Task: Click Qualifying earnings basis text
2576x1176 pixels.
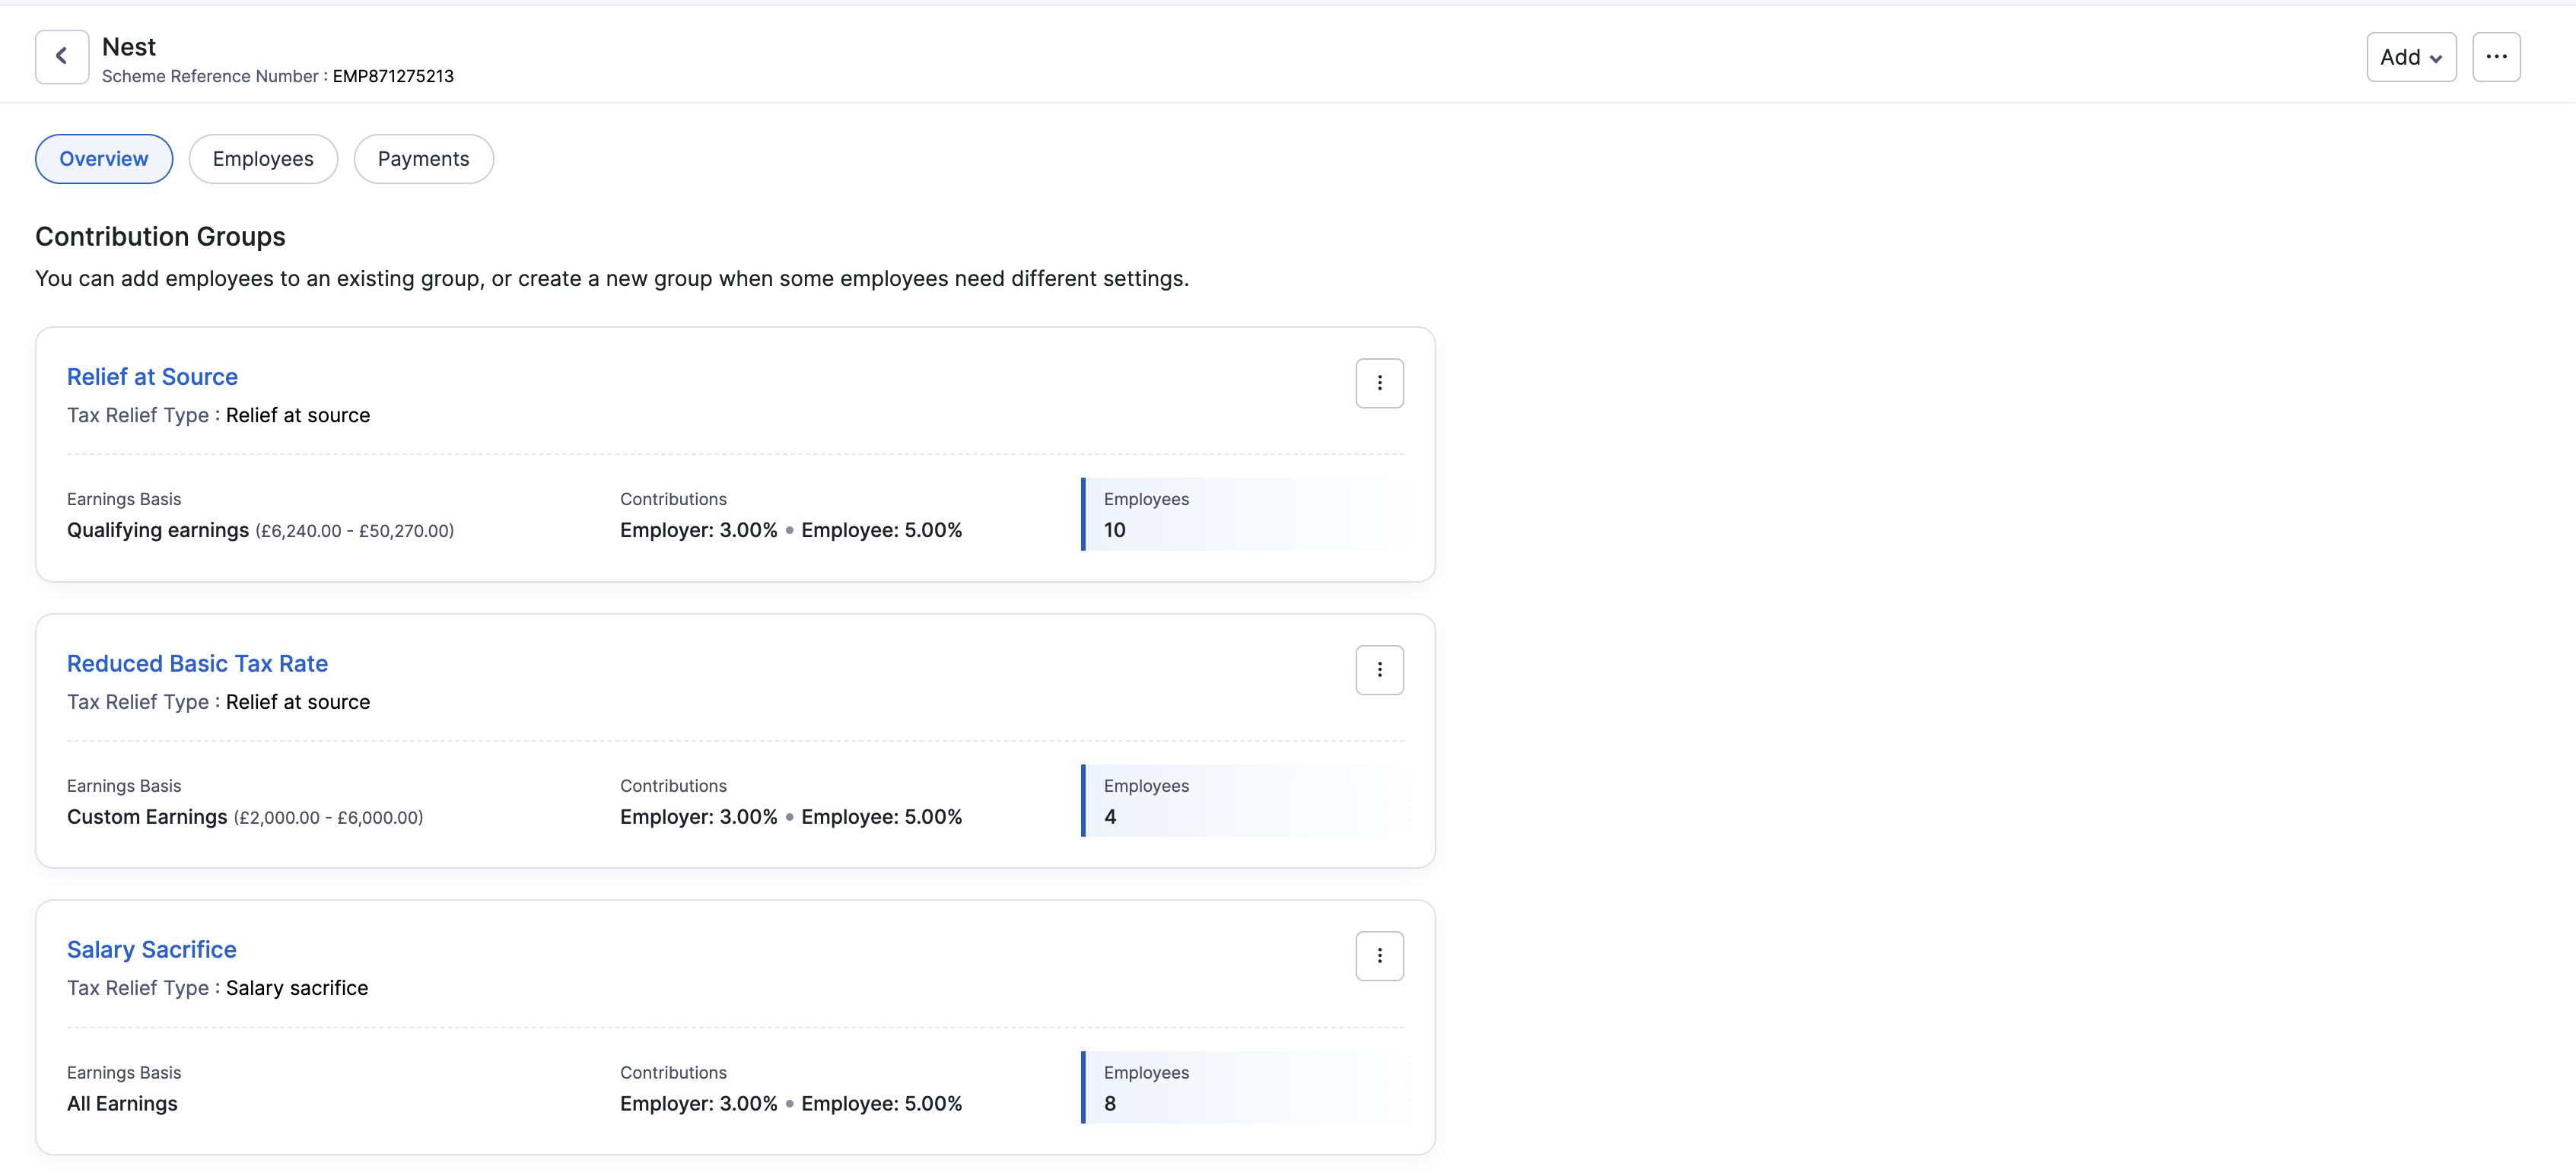Action: tap(158, 530)
